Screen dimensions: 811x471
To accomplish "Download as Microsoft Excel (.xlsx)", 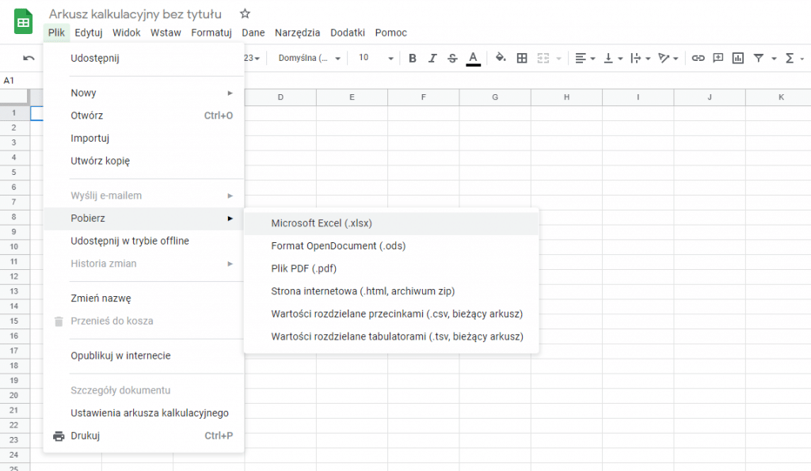I will click(x=391, y=223).
